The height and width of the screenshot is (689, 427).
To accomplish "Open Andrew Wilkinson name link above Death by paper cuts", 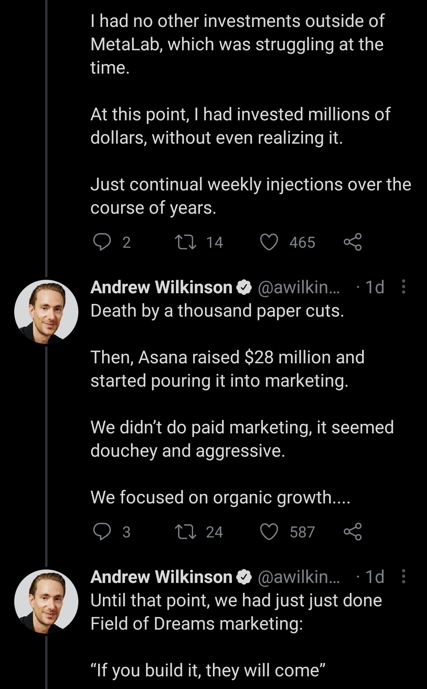I will 161,287.
